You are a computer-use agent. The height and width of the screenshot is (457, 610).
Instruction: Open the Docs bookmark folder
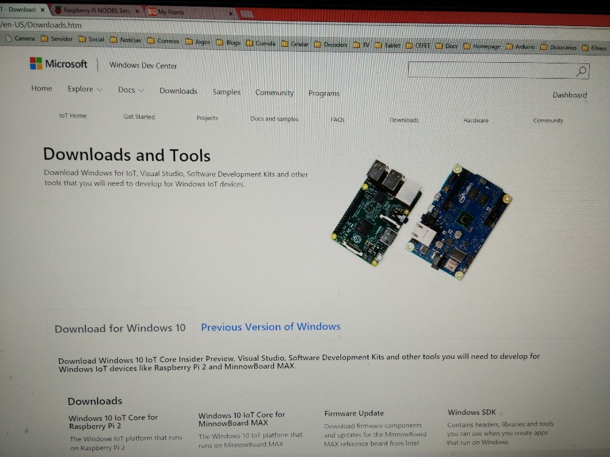(447, 46)
